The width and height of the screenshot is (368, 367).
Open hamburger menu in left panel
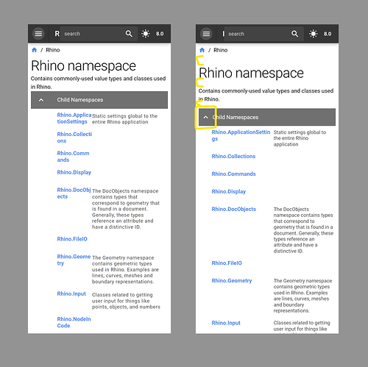[x=38, y=34]
